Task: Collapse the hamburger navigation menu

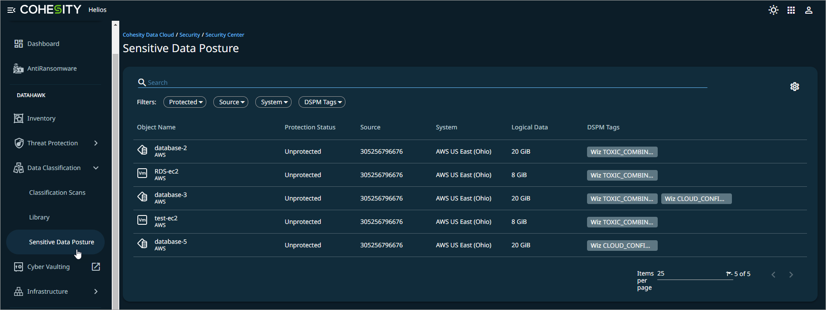Action: tap(11, 10)
